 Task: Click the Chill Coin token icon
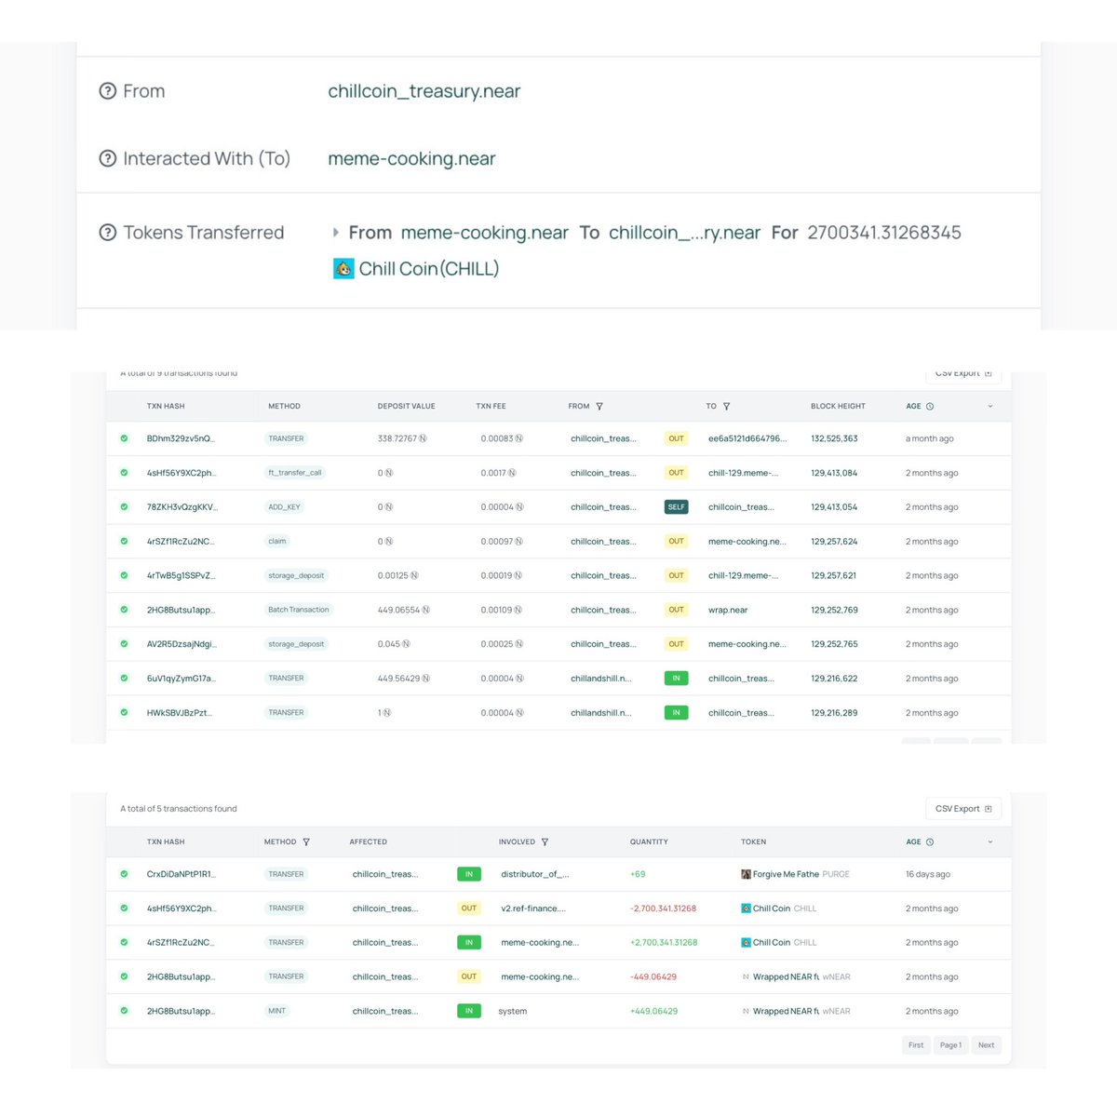(x=343, y=268)
